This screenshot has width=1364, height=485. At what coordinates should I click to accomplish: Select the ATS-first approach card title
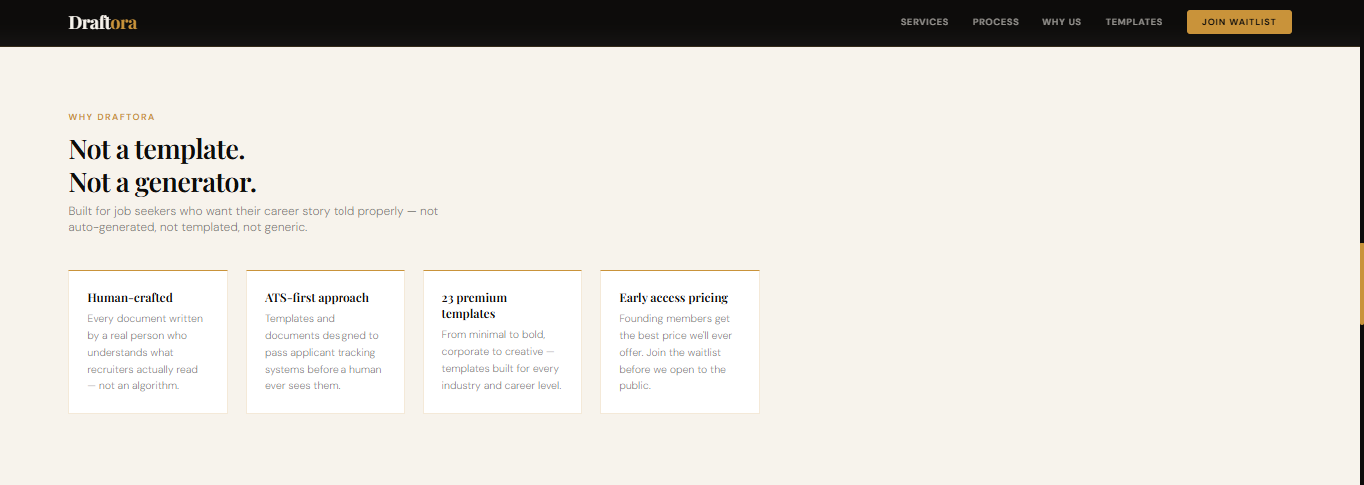coord(317,297)
